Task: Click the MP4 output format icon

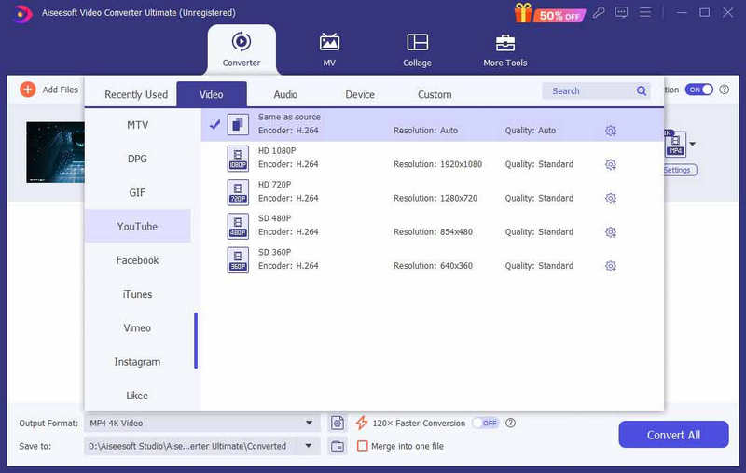Action: point(675,144)
